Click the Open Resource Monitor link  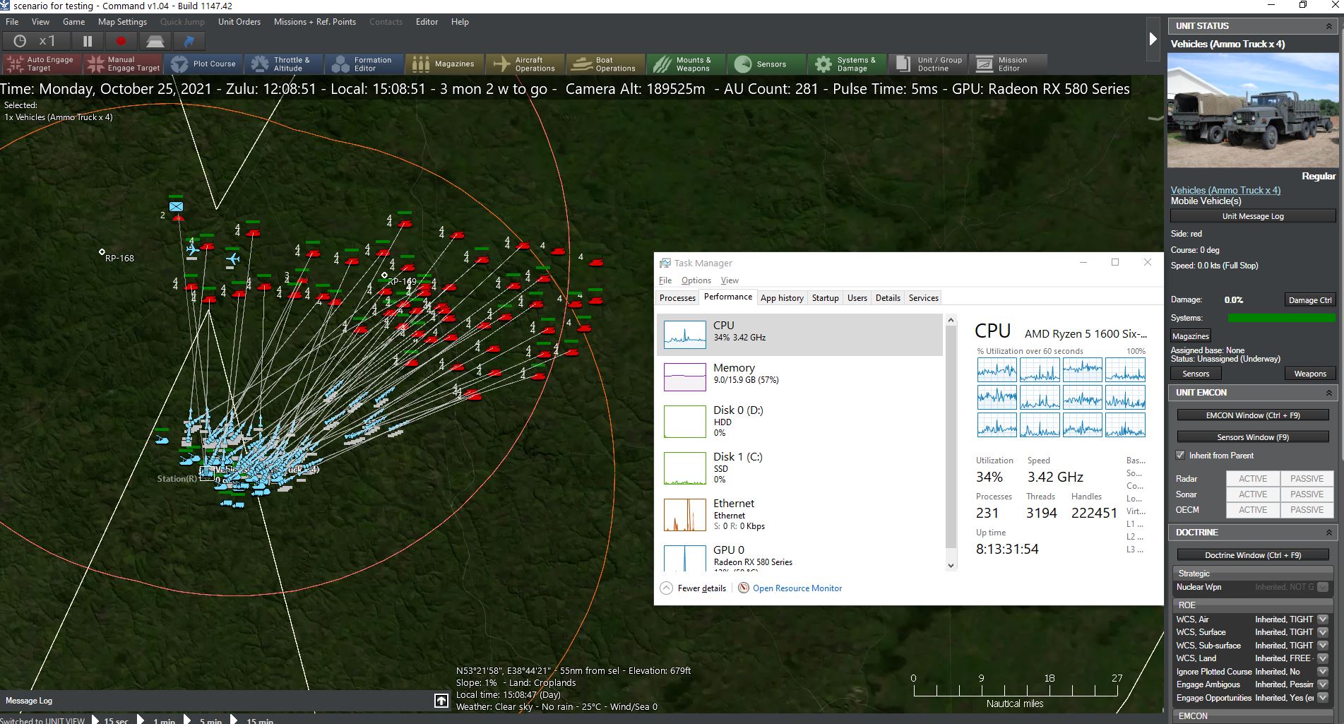797,588
